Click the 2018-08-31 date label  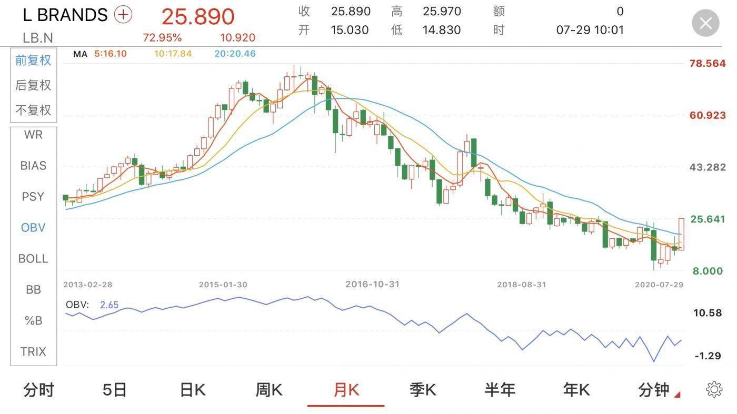click(522, 285)
